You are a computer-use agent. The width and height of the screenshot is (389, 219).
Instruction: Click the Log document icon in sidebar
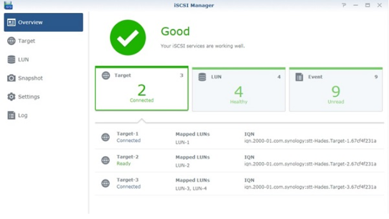pyautogui.click(x=11, y=115)
